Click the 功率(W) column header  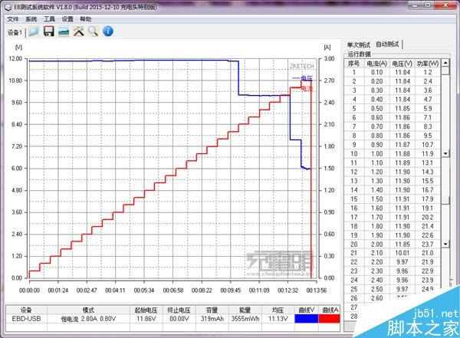tap(429, 64)
